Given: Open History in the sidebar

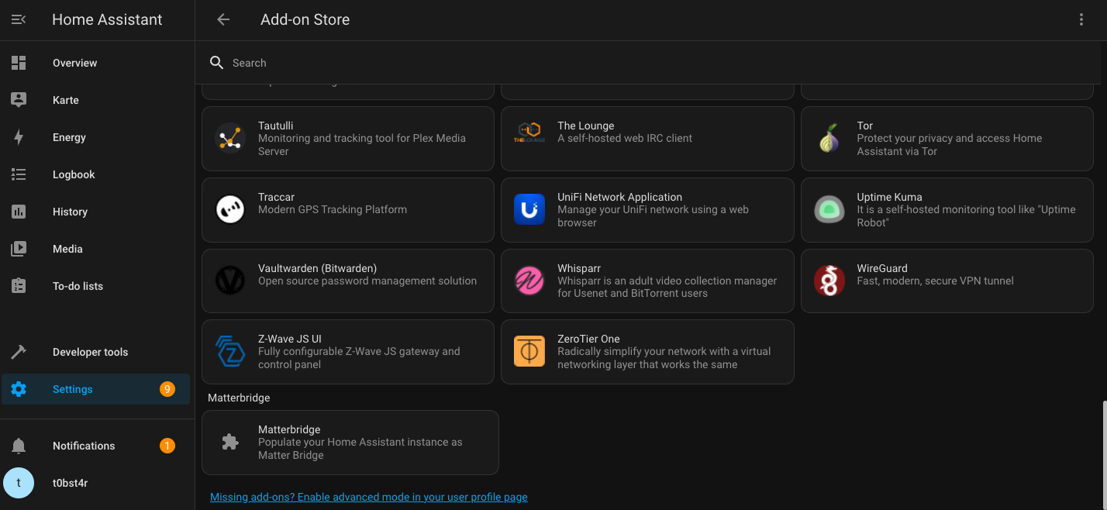Looking at the screenshot, I should [96, 212].
